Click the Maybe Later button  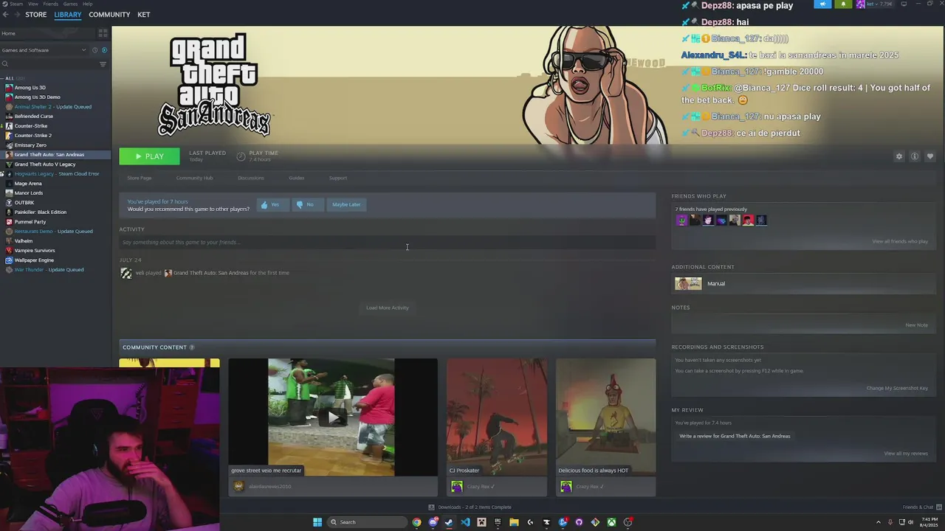click(346, 204)
